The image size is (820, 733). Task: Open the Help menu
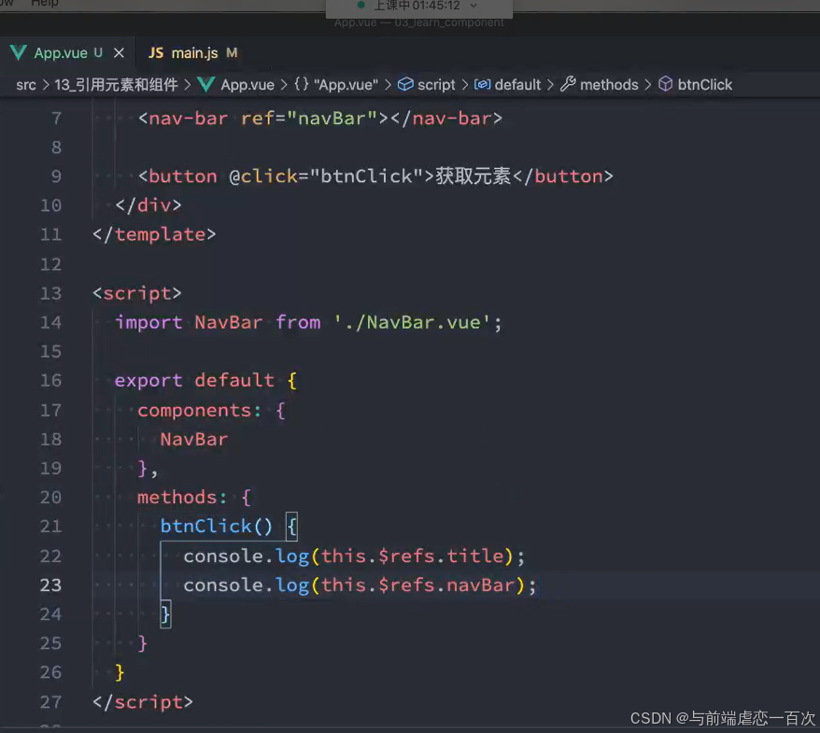click(45, 3)
